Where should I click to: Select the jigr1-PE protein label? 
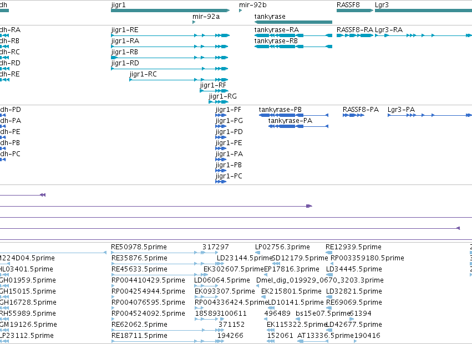point(229,143)
